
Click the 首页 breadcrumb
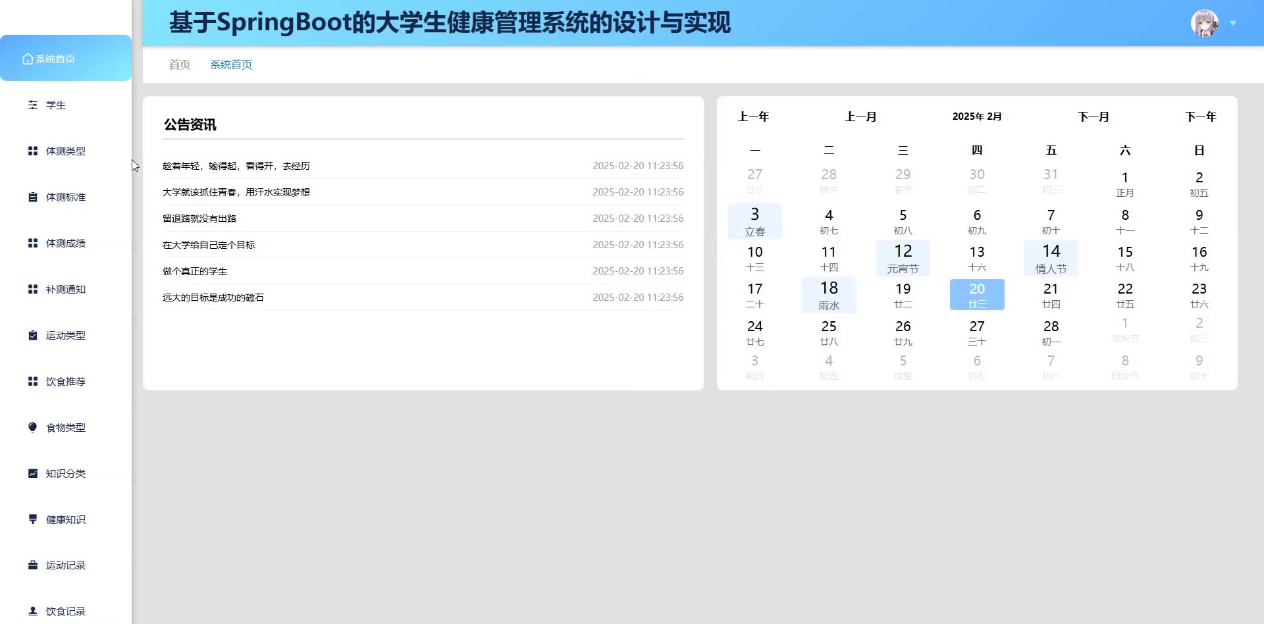coord(179,65)
